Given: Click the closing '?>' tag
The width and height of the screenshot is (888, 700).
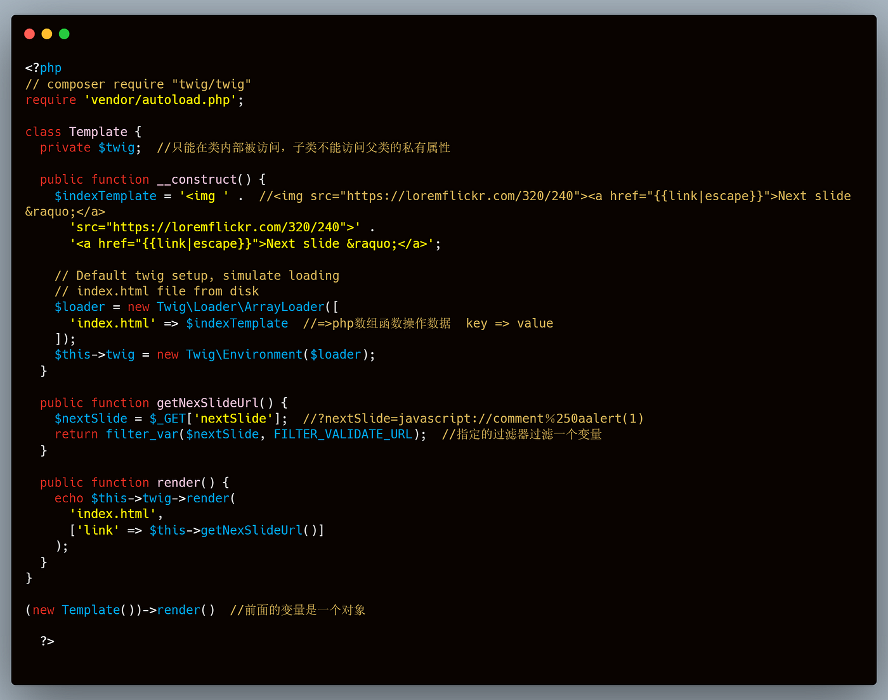Looking at the screenshot, I should coord(47,641).
